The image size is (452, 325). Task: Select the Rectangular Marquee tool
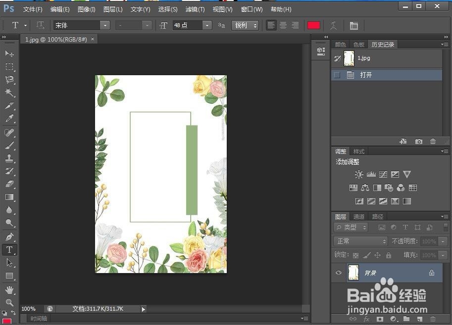click(9, 67)
